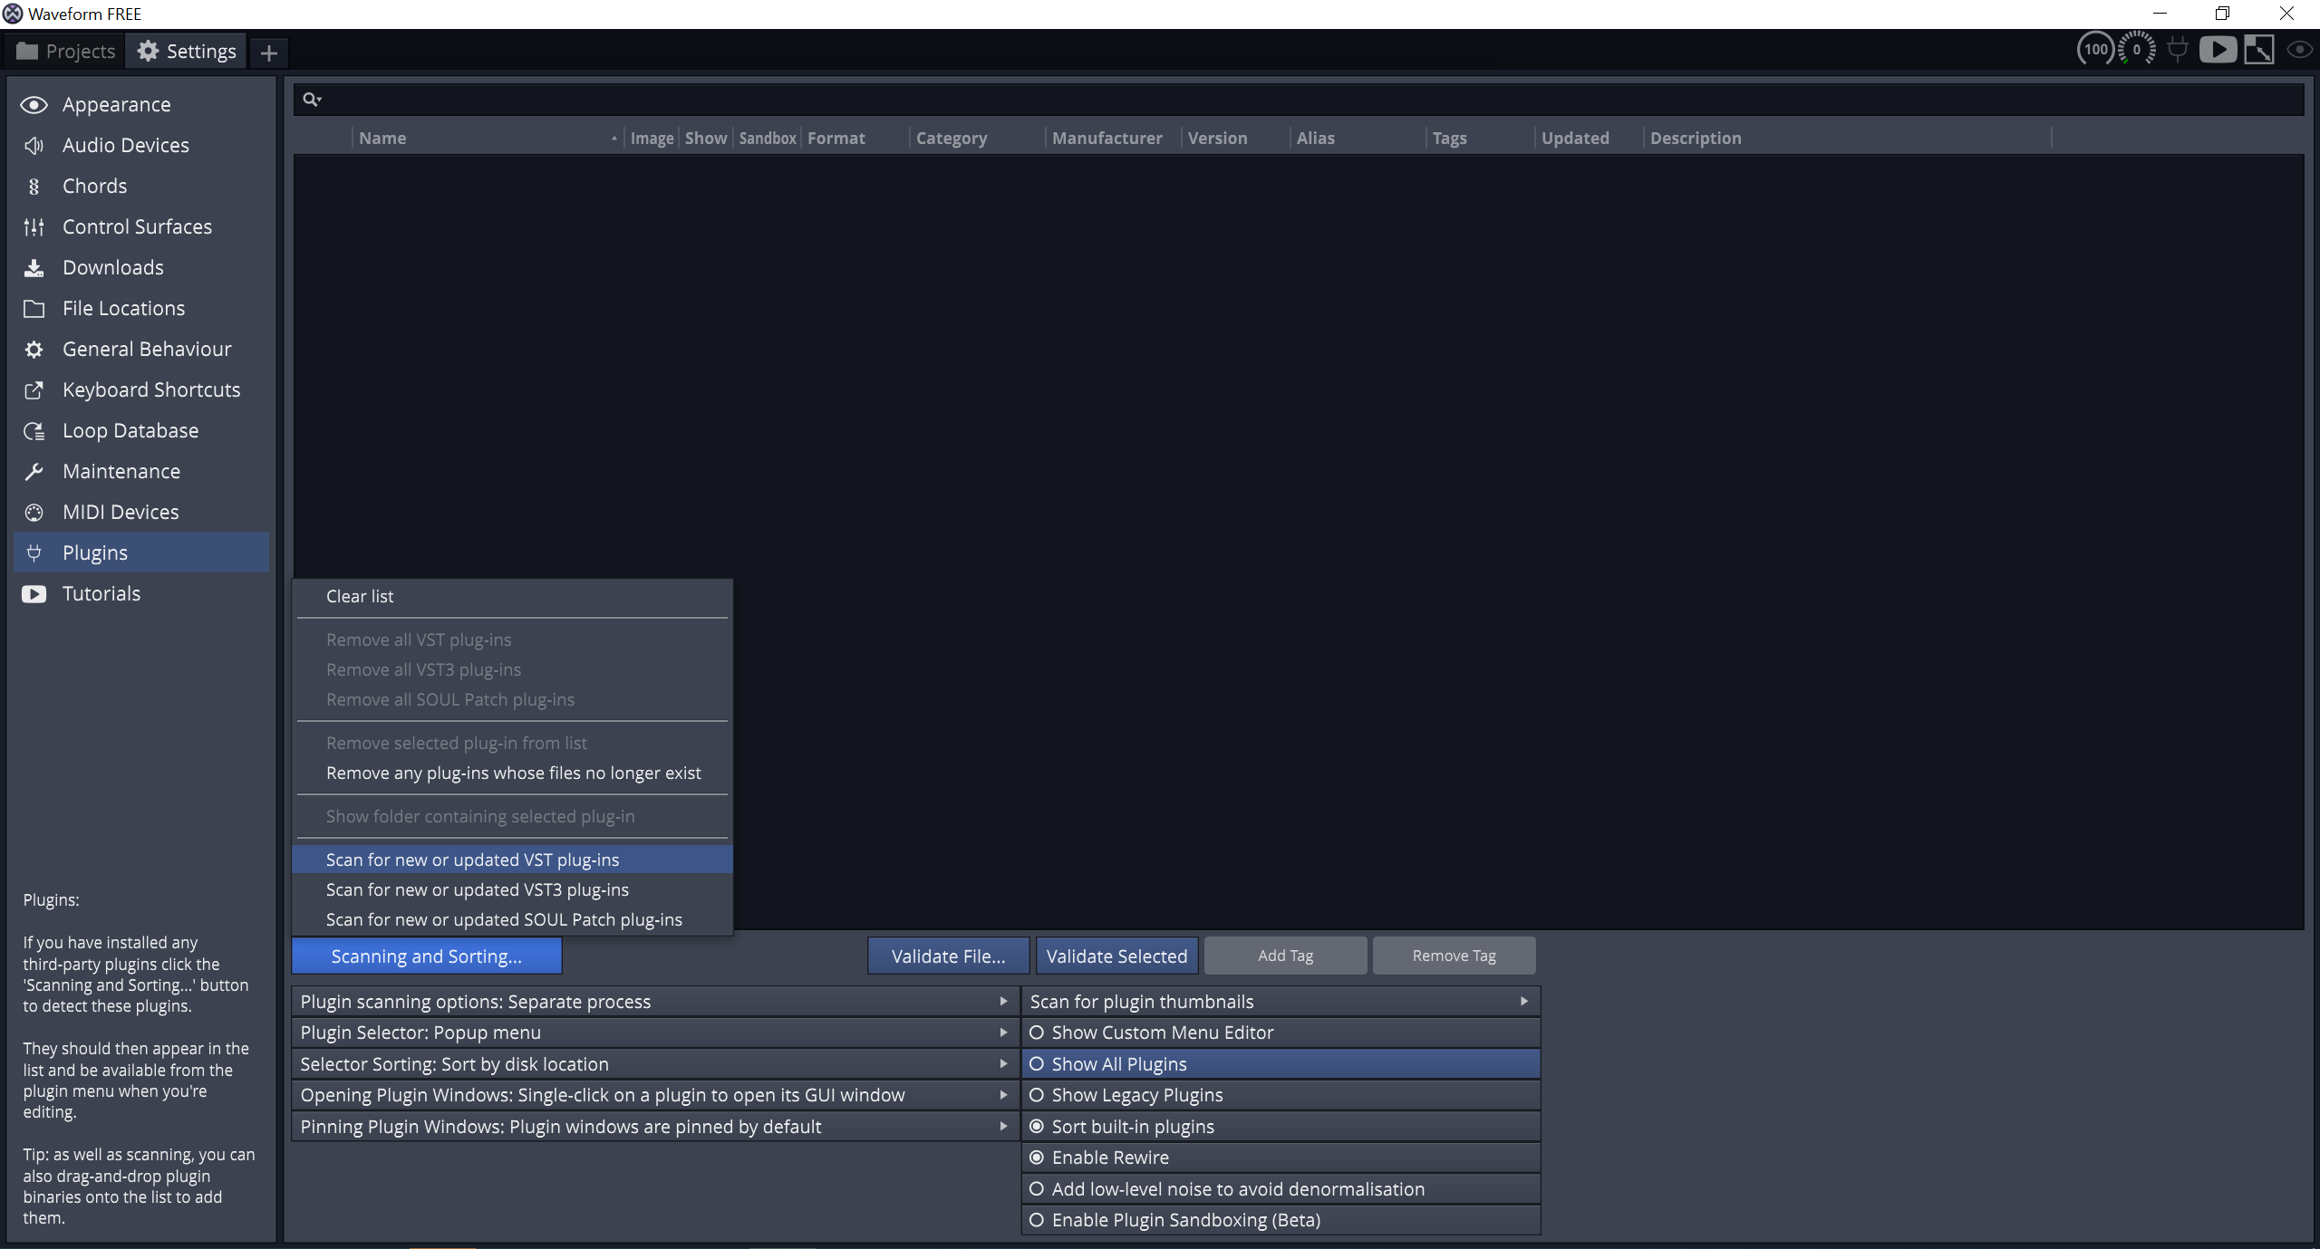The width and height of the screenshot is (2320, 1249).
Task: Click into the plugin search field
Action: click(x=1298, y=100)
